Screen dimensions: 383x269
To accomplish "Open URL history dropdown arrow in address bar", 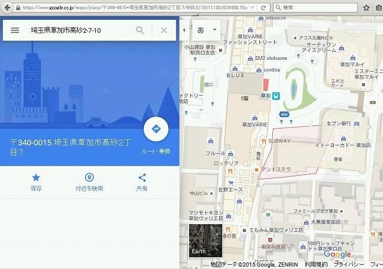I will pyautogui.click(x=253, y=8).
